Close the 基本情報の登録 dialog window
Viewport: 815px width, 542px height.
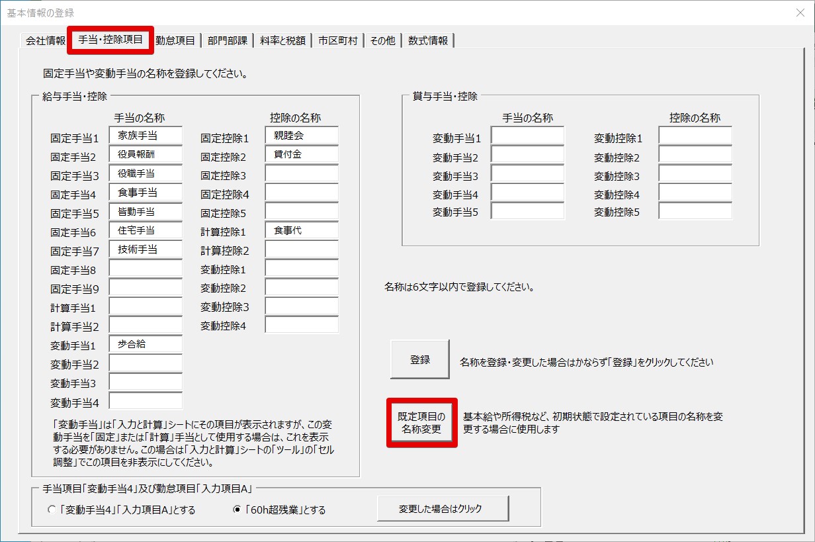(x=799, y=13)
